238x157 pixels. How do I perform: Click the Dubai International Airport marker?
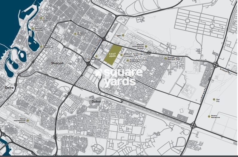[27, 121]
